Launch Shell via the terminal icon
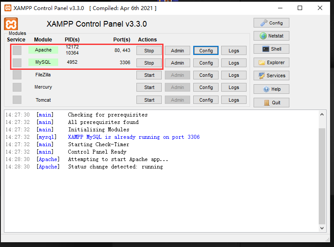Screen dimensions: 334x247 click(271, 49)
